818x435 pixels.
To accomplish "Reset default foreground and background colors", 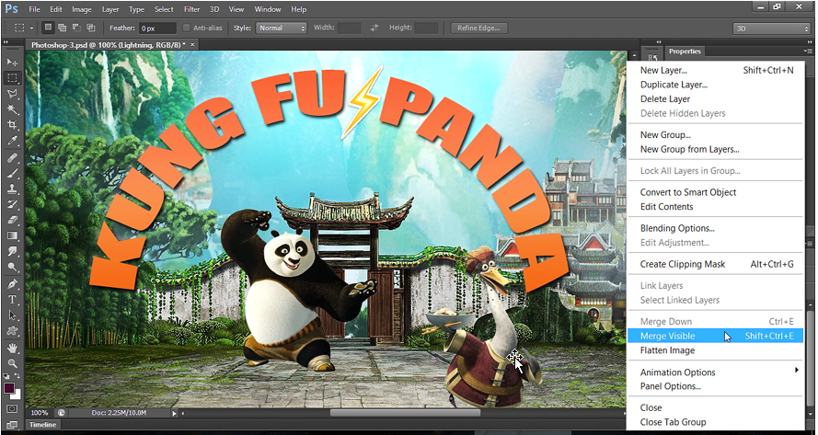I will tap(6, 375).
